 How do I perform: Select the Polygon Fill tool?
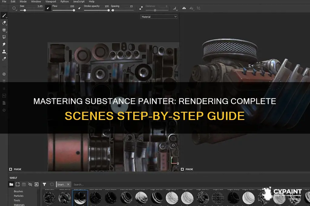coord(4,37)
